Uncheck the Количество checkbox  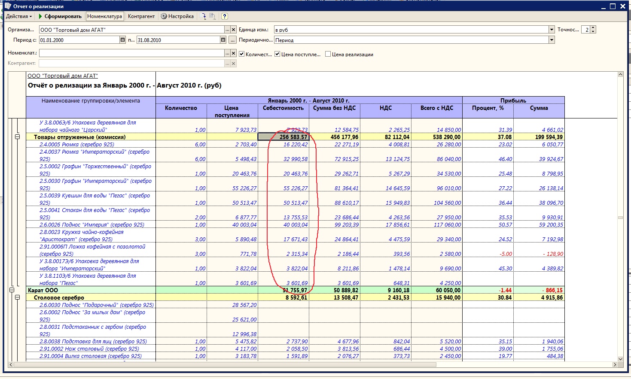(x=242, y=54)
